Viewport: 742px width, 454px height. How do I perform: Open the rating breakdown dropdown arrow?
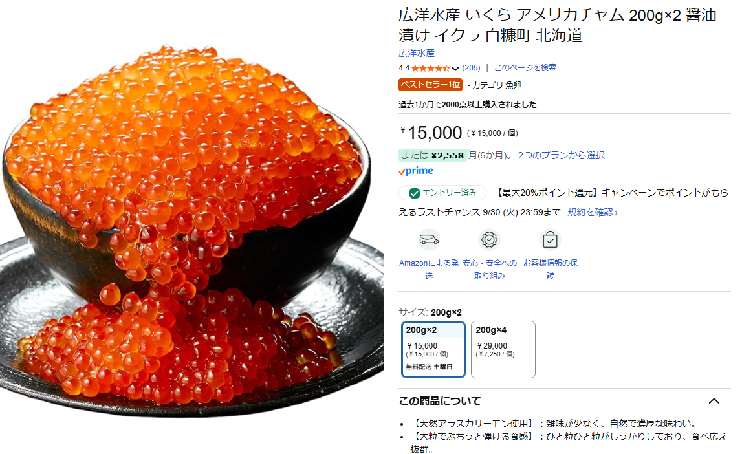455,69
